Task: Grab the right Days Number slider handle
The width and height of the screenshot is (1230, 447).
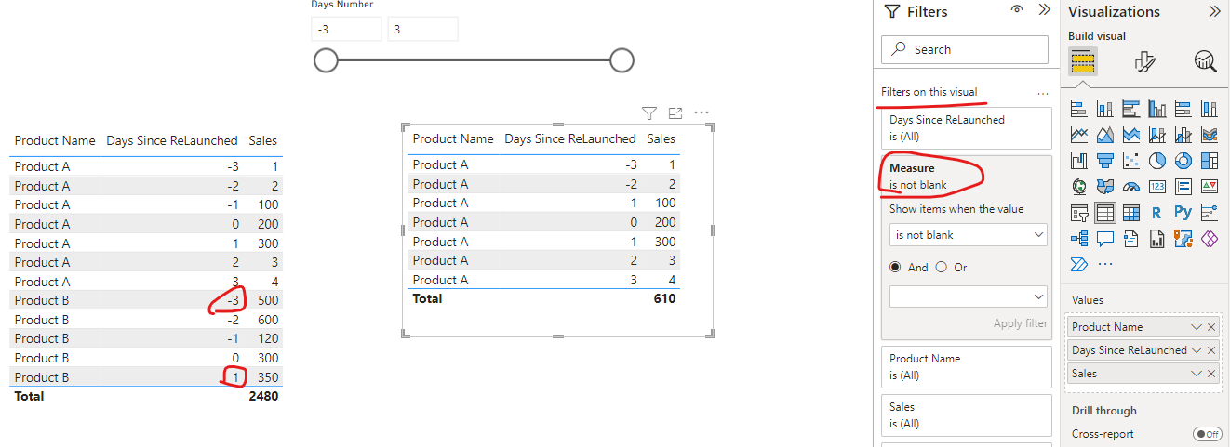Action: pos(622,60)
